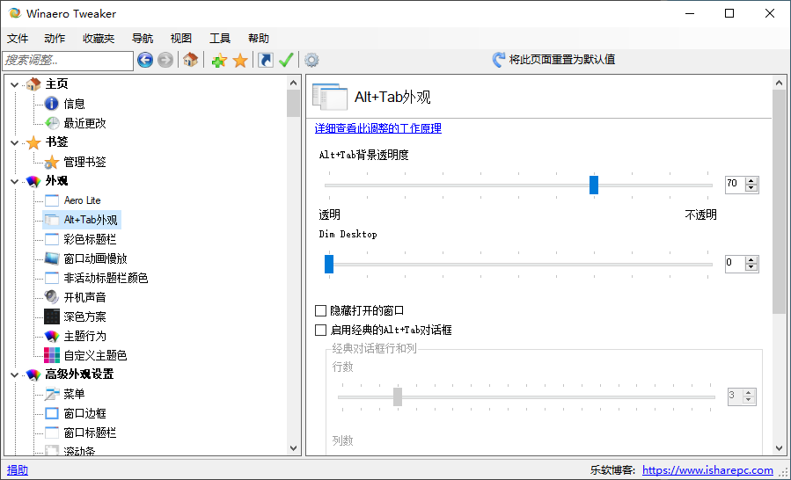Select 开机声音 tree entry
791x480 pixels.
point(84,297)
